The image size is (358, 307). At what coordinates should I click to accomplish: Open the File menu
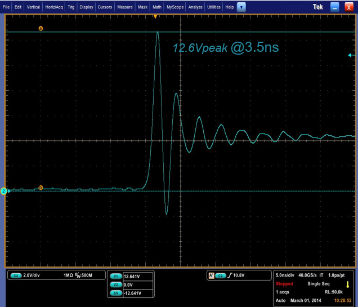point(6,7)
